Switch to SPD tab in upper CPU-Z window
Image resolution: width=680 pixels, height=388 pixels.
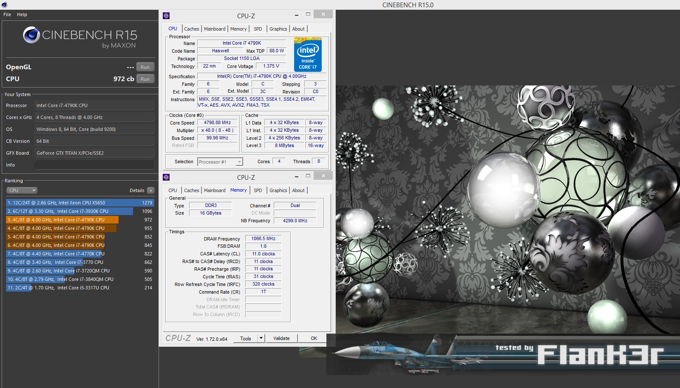tap(258, 29)
